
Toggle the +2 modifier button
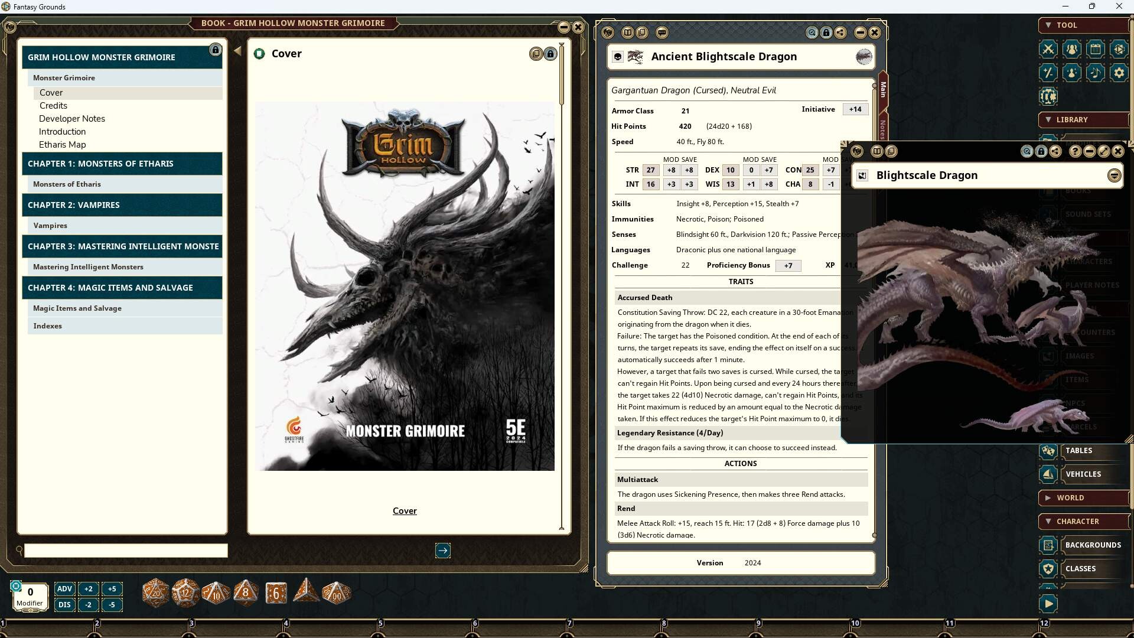(x=89, y=589)
